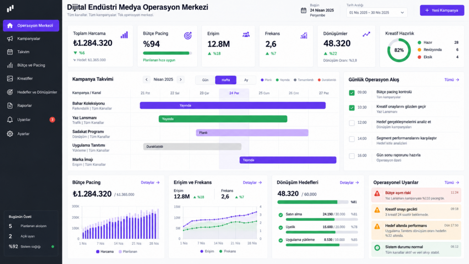This screenshot has height=264, width=469.
Task: Click the calendar icon beside Takvim
Action: (x=10, y=52)
